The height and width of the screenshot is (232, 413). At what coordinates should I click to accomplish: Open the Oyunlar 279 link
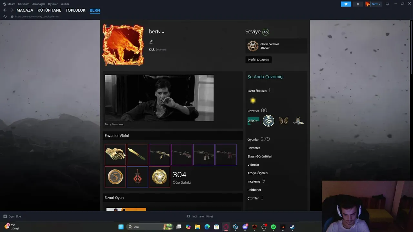258,139
